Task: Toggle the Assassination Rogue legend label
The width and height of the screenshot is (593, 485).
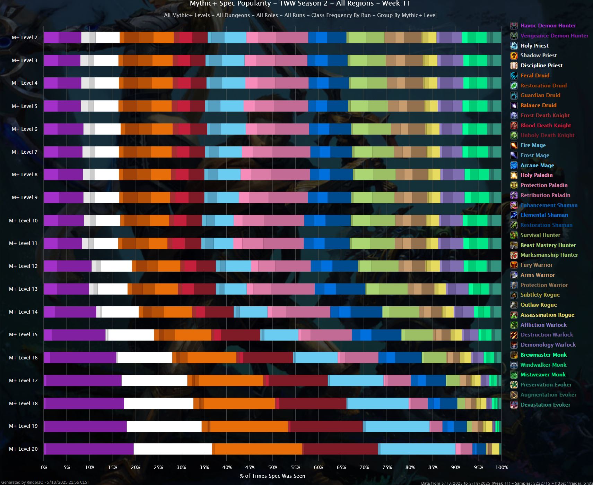Action: tap(547, 315)
